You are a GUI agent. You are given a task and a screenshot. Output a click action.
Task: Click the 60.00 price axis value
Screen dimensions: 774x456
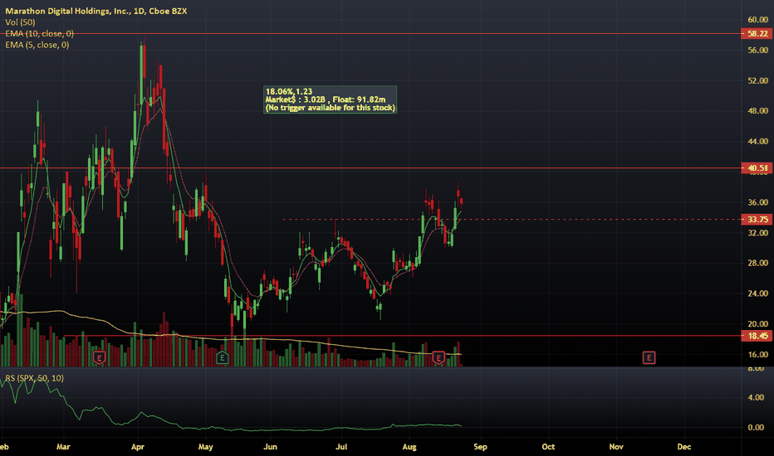pos(757,20)
